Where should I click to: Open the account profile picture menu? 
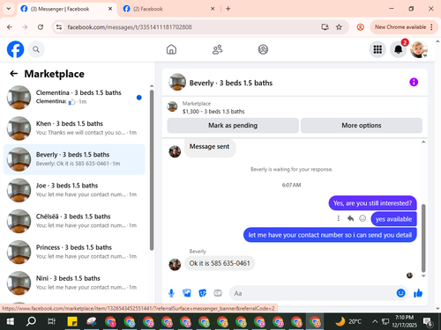(419, 49)
